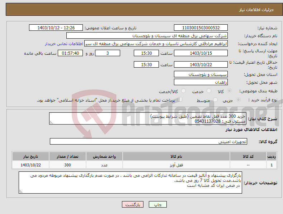Click the general need description textarea
Viewport: 283px width, 214px height.
(148, 118)
